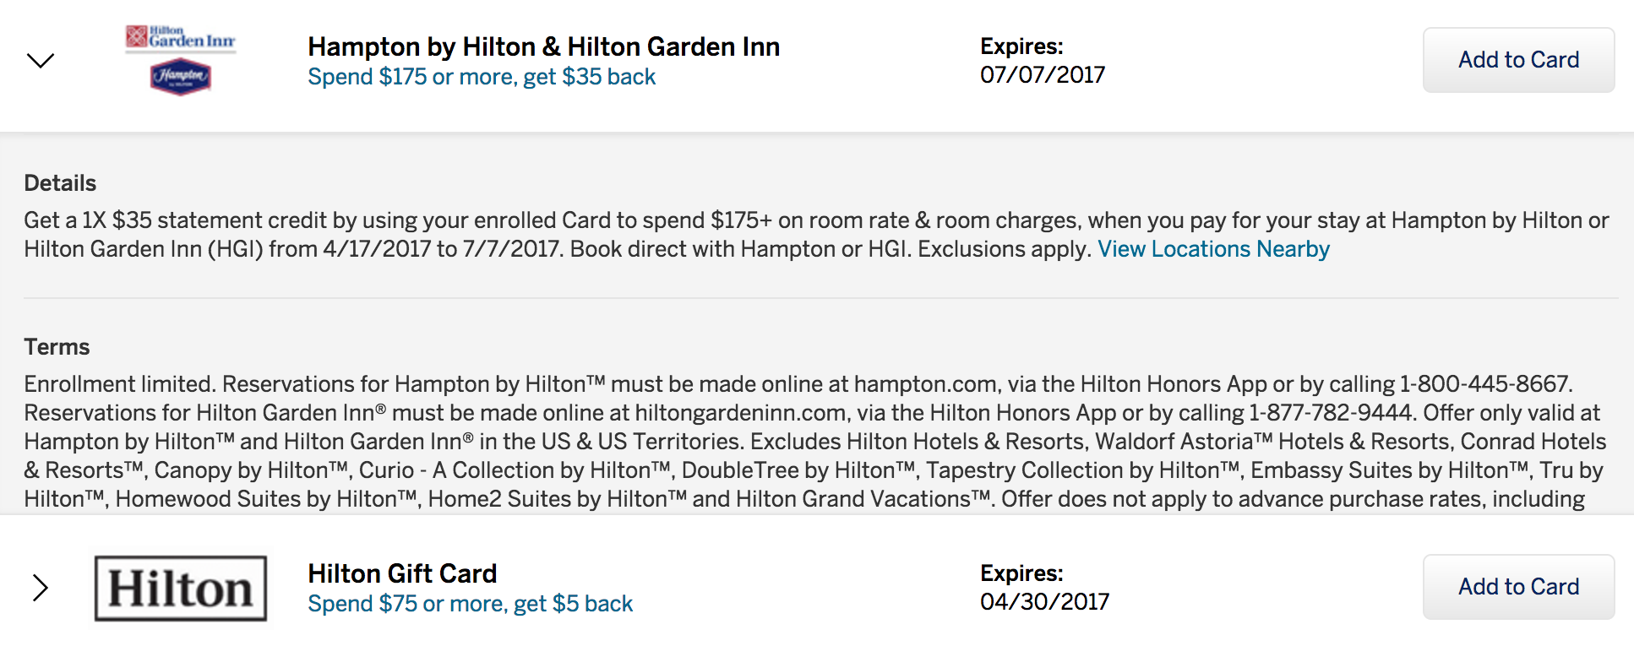The height and width of the screenshot is (657, 1634).
Task: Select 'Spend $75 or more, get $5 back' link
Action: 471,604
